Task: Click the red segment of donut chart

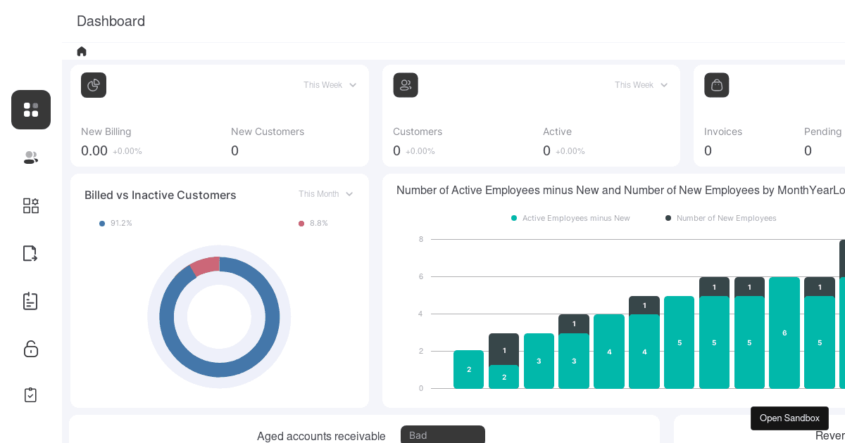Action: click(x=206, y=266)
